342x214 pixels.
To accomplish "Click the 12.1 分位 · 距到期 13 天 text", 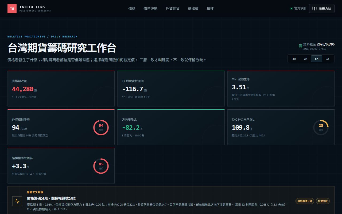I will 136,97.
